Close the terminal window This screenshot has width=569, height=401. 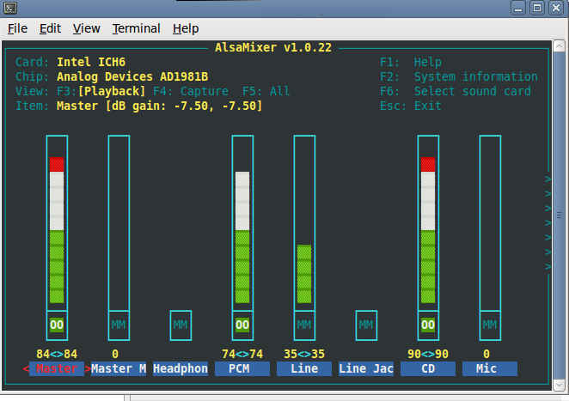556,8
